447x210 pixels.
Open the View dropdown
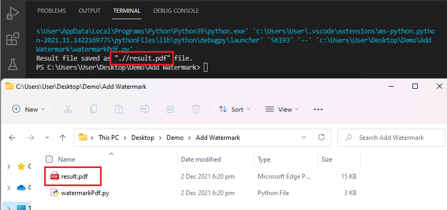(282, 110)
